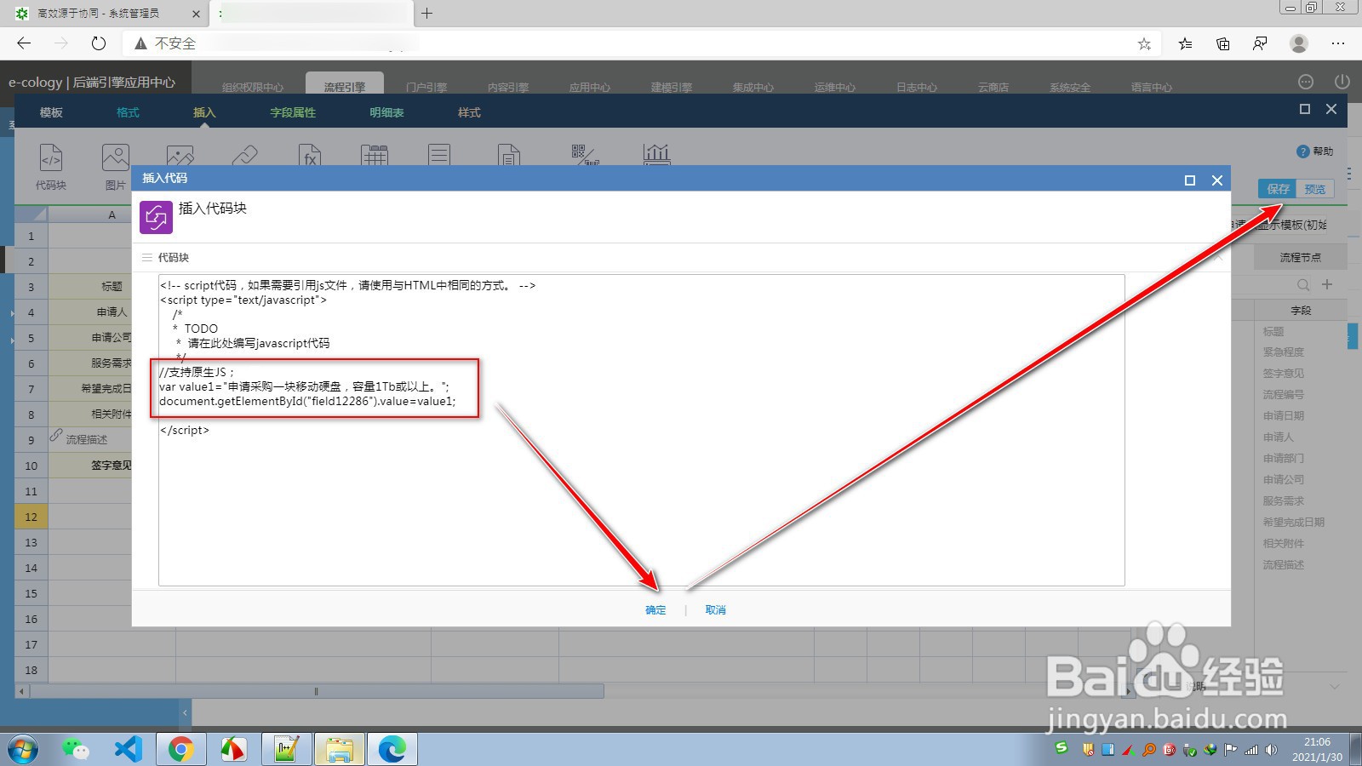Open the browser collections icon
1362x766 pixels.
pyautogui.click(x=1222, y=43)
